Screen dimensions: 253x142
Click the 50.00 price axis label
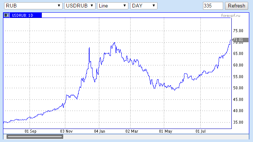[x=238, y=88]
